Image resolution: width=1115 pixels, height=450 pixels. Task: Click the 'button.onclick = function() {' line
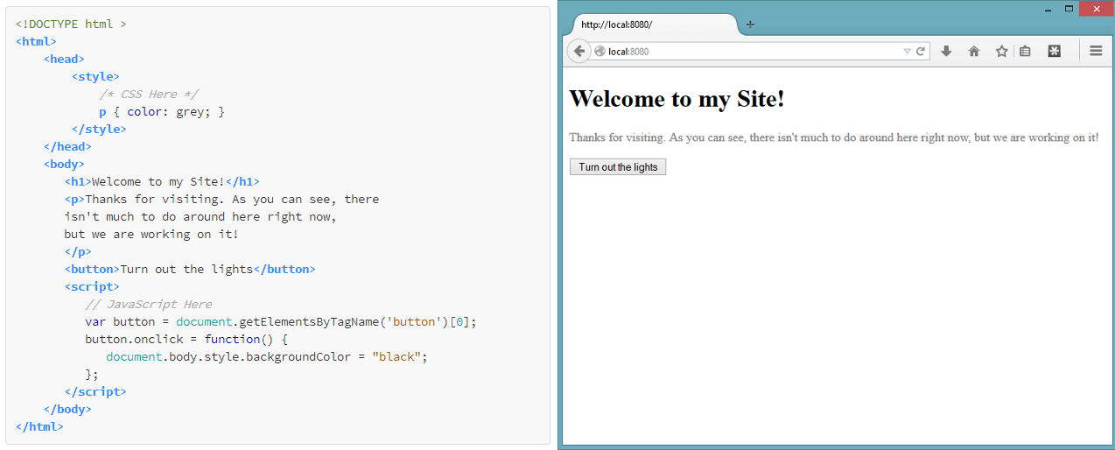pyautogui.click(x=186, y=340)
